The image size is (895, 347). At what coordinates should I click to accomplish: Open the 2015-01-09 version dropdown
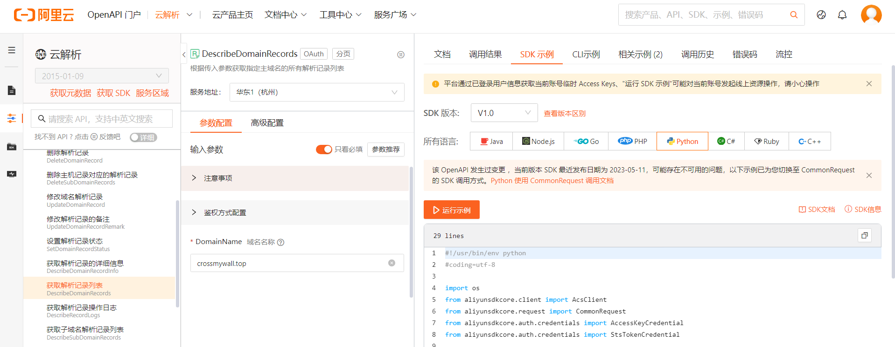pos(102,76)
